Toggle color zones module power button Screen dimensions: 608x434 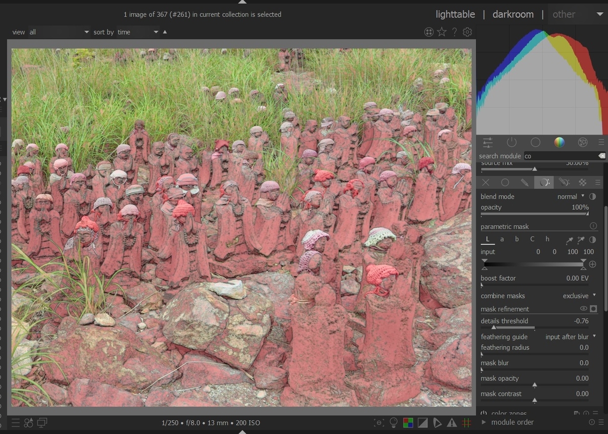coord(484,413)
